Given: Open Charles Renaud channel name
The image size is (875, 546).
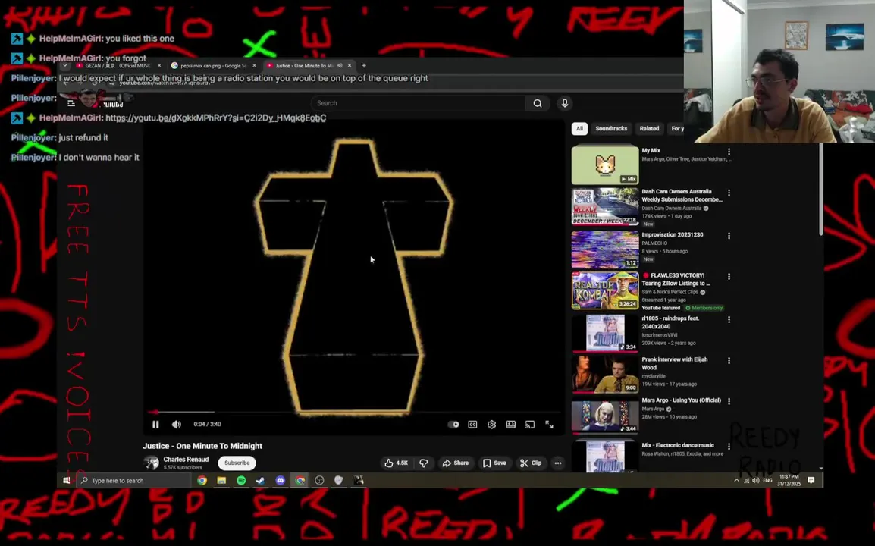Looking at the screenshot, I should click(186, 460).
